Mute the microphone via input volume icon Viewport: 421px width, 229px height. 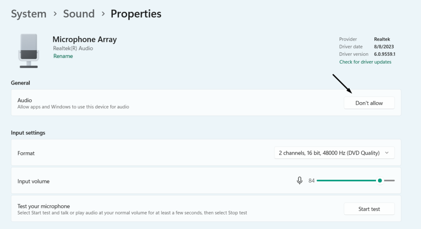tap(300, 181)
